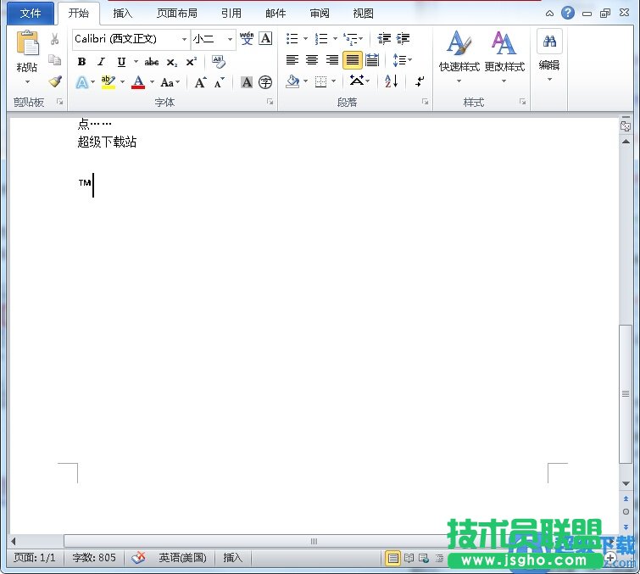The width and height of the screenshot is (640, 574).
Task: Center align the paragraph text
Action: [312, 60]
